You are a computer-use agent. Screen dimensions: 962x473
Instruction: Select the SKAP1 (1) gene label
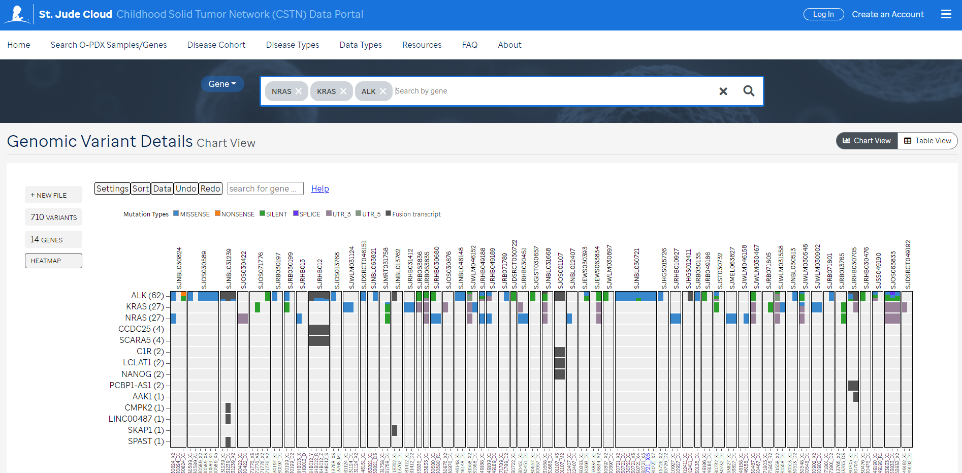click(x=146, y=430)
